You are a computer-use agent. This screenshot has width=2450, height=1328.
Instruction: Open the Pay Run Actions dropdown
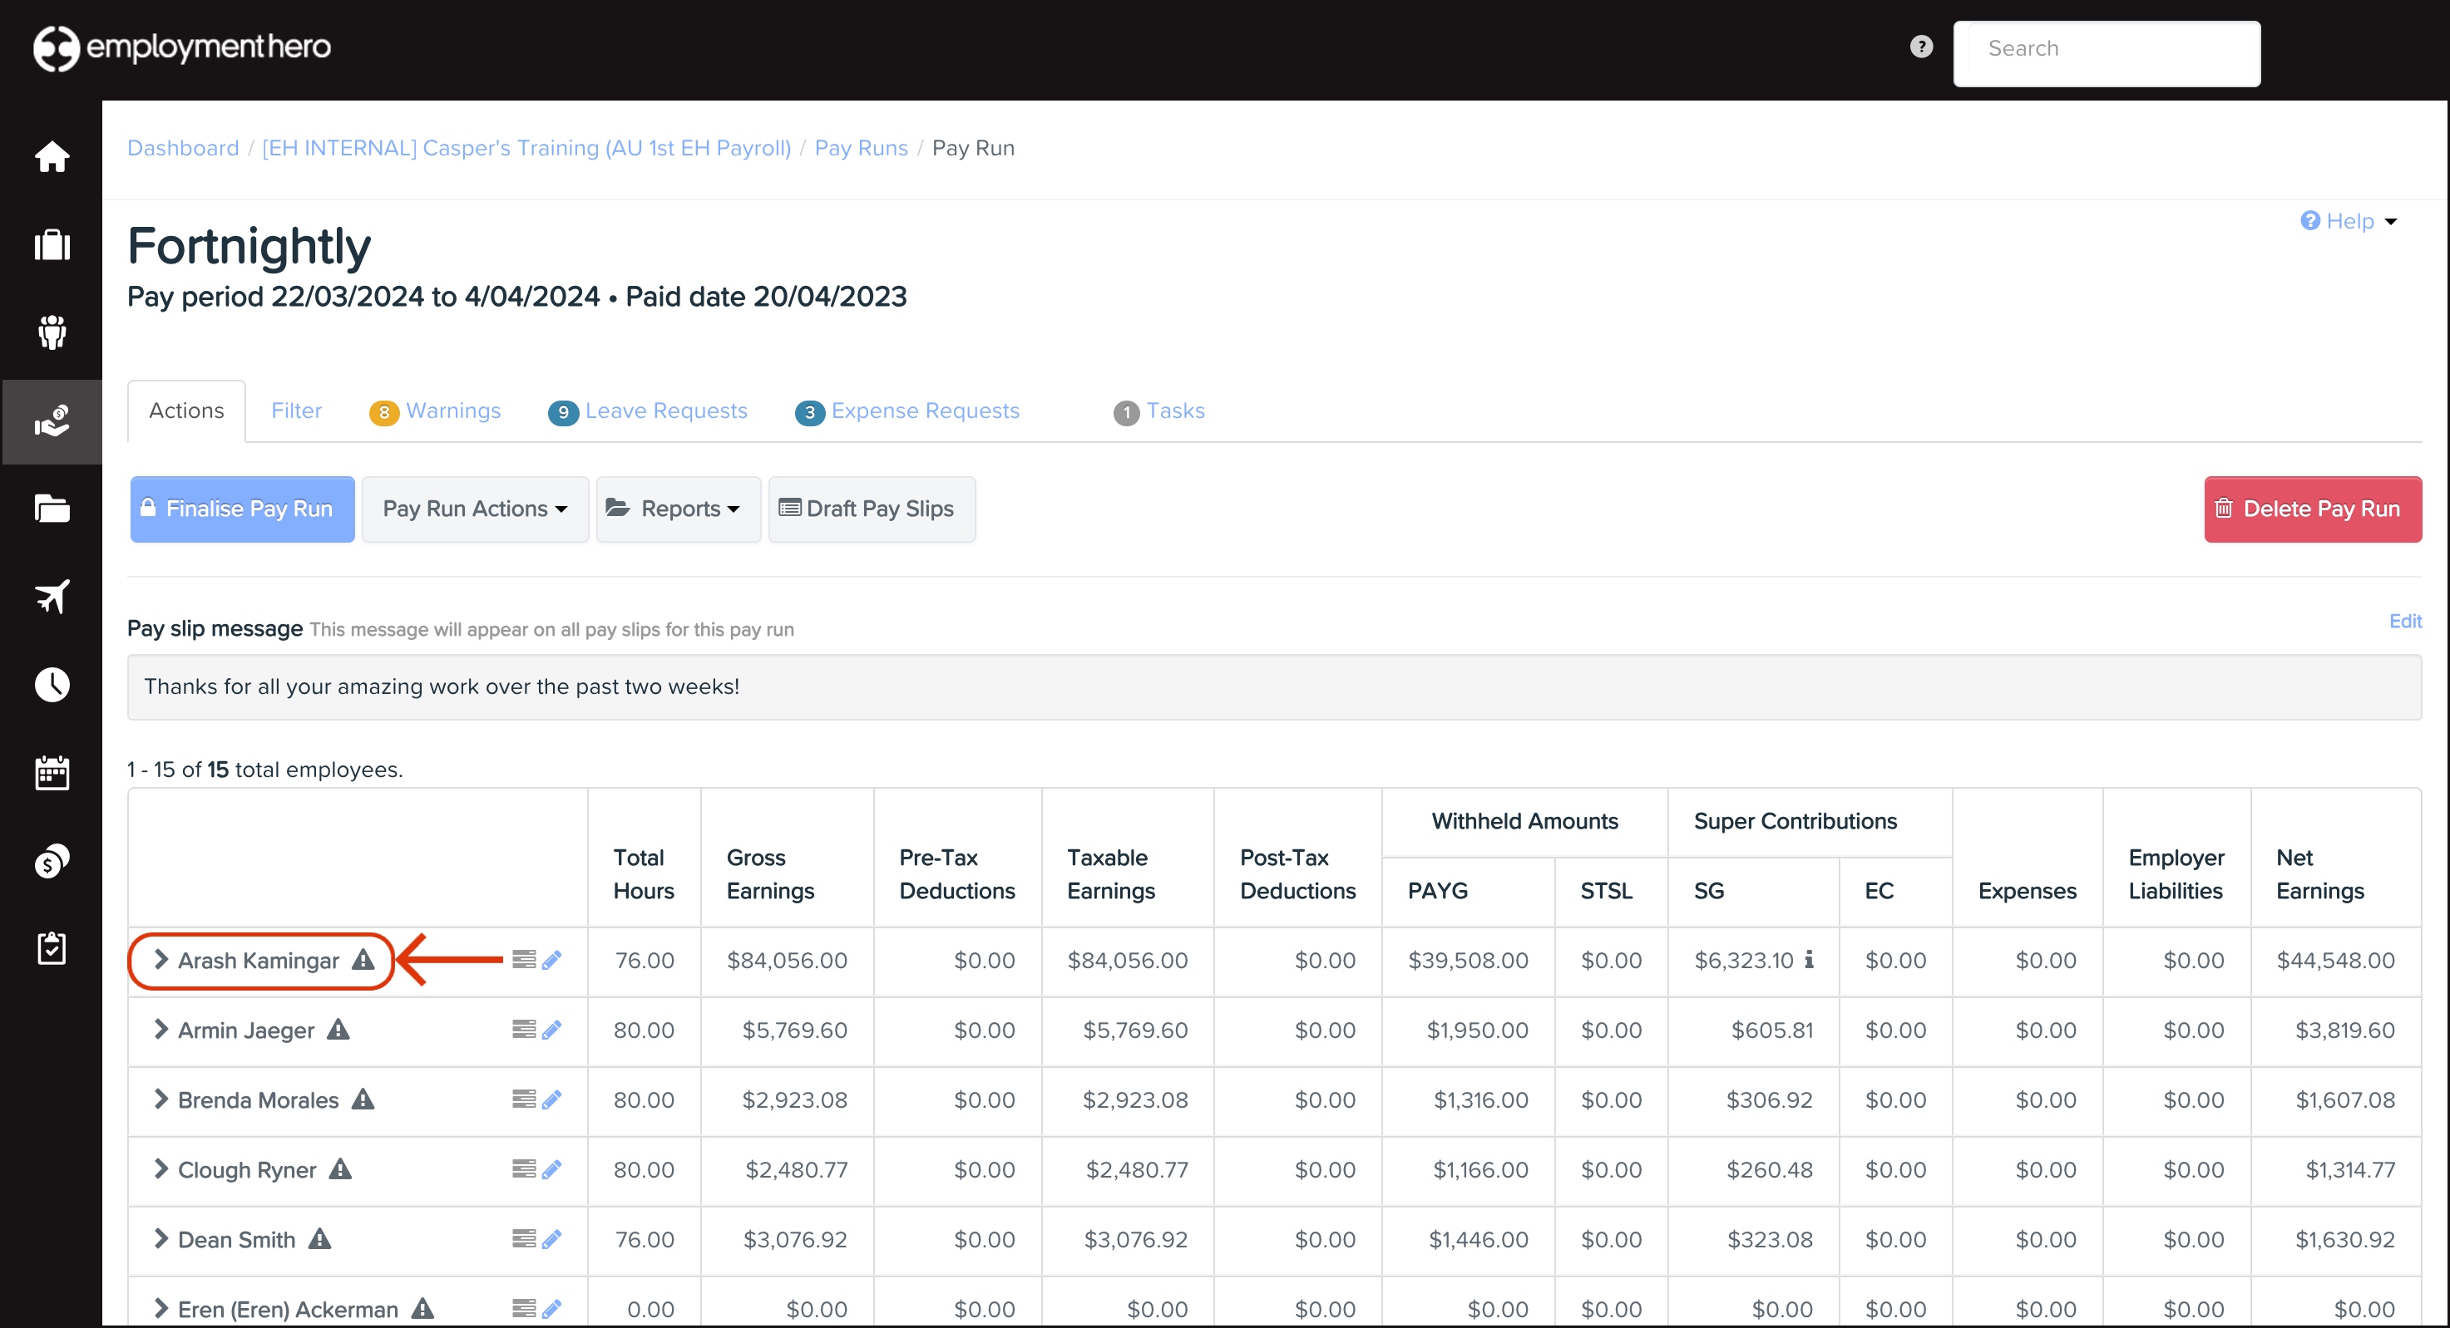tap(475, 509)
